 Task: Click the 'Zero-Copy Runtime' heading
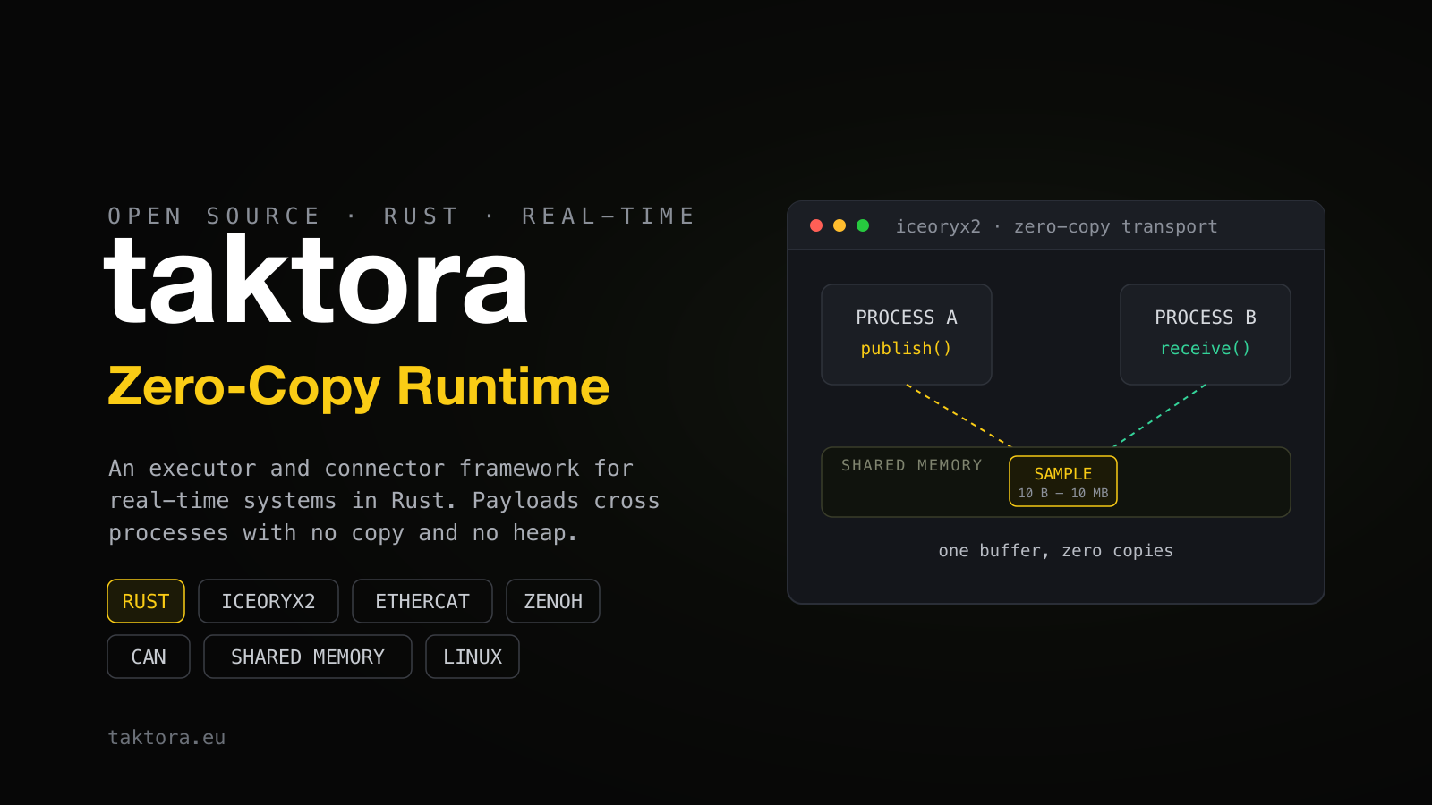tap(359, 387)
